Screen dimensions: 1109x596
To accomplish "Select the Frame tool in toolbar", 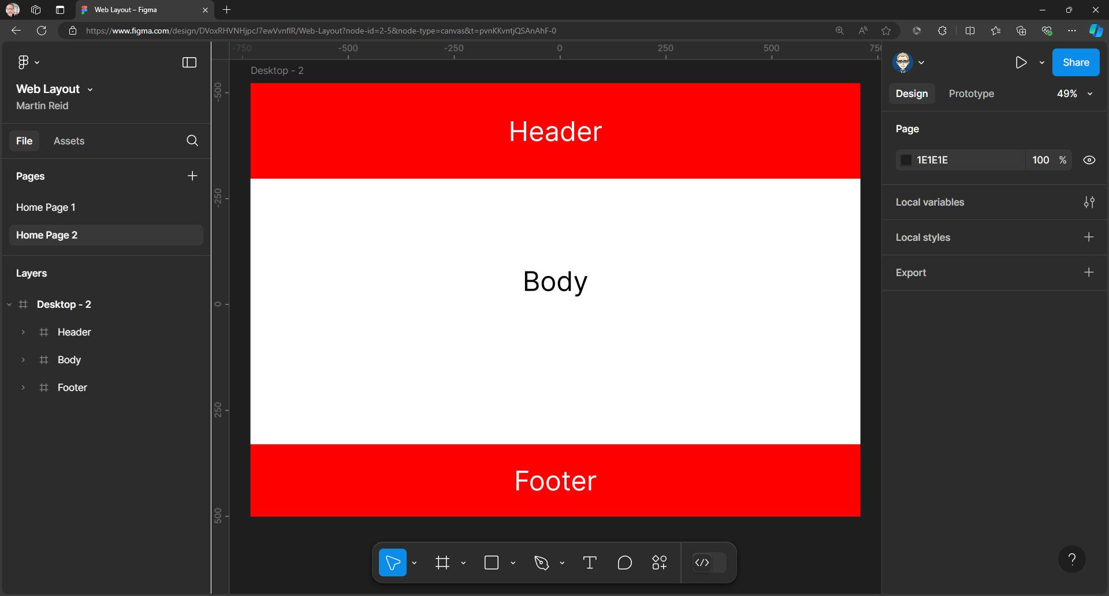I will click(x=442, y=563).
